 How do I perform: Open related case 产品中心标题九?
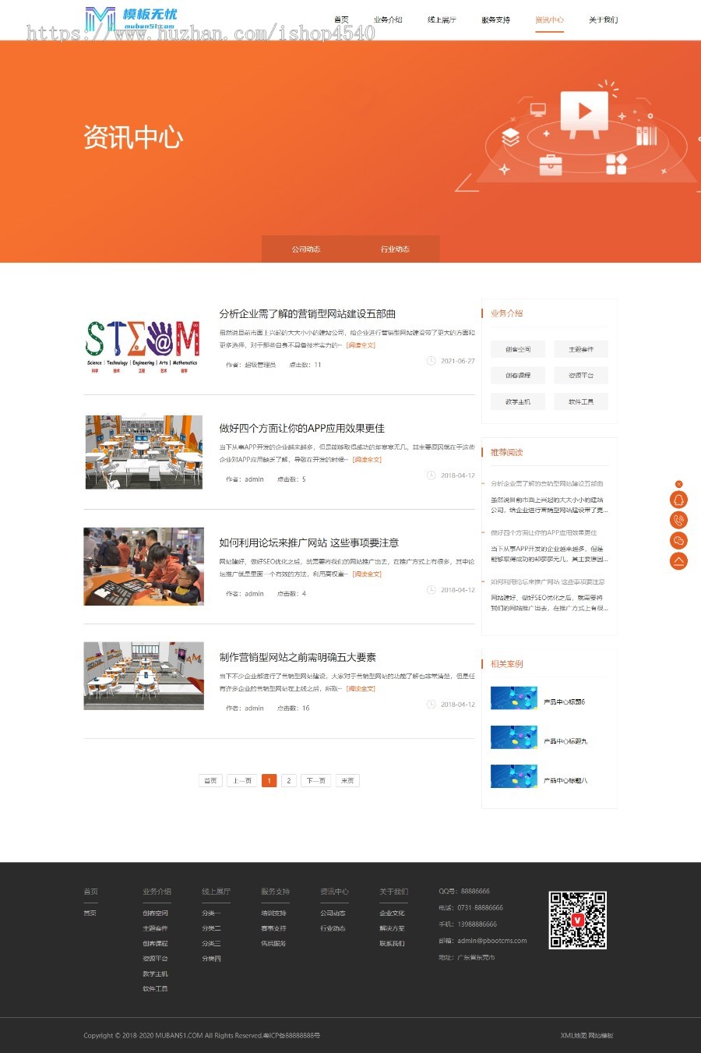coord(565,741)
